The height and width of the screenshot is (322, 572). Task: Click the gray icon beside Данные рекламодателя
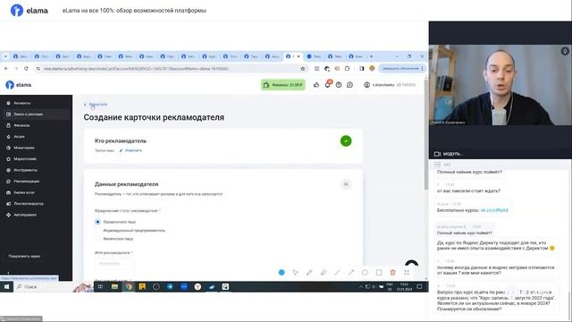(x=346, y=184)
